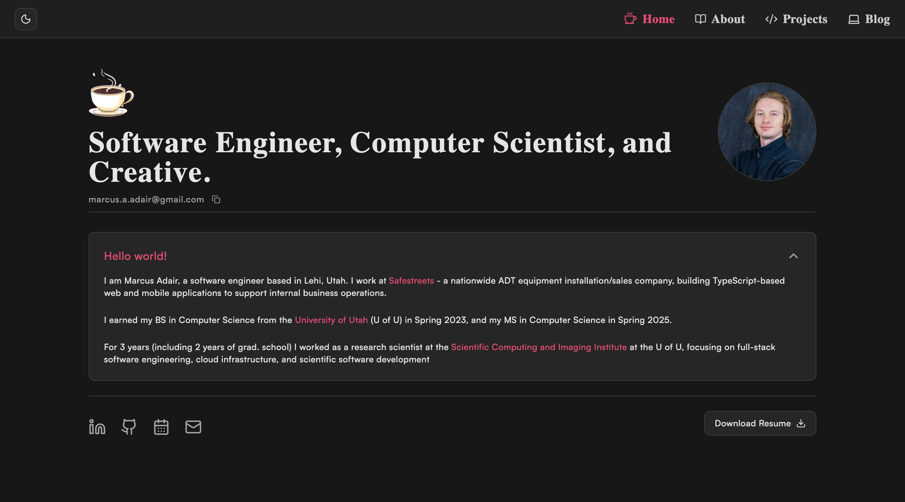
Task: Open the LinkedIn profile icon
Action: [97, 427]
